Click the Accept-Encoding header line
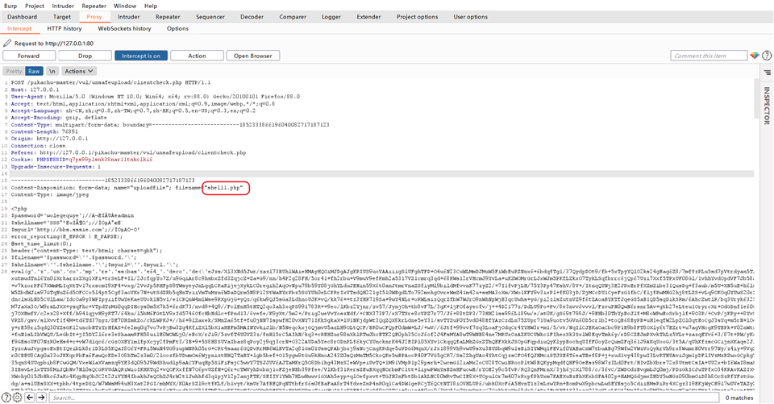 point(59,118)
